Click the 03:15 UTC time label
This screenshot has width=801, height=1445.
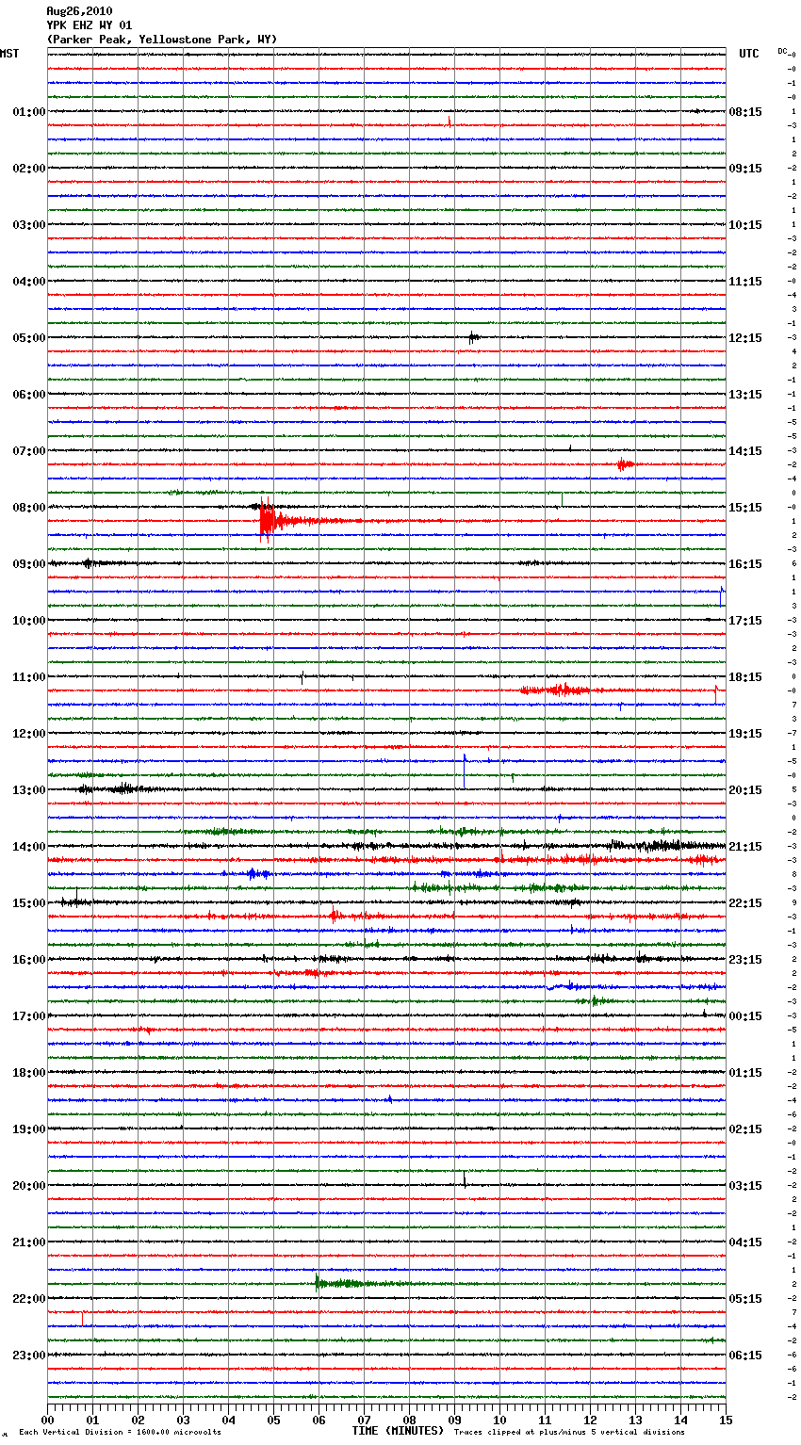(x=745, y=1186)
